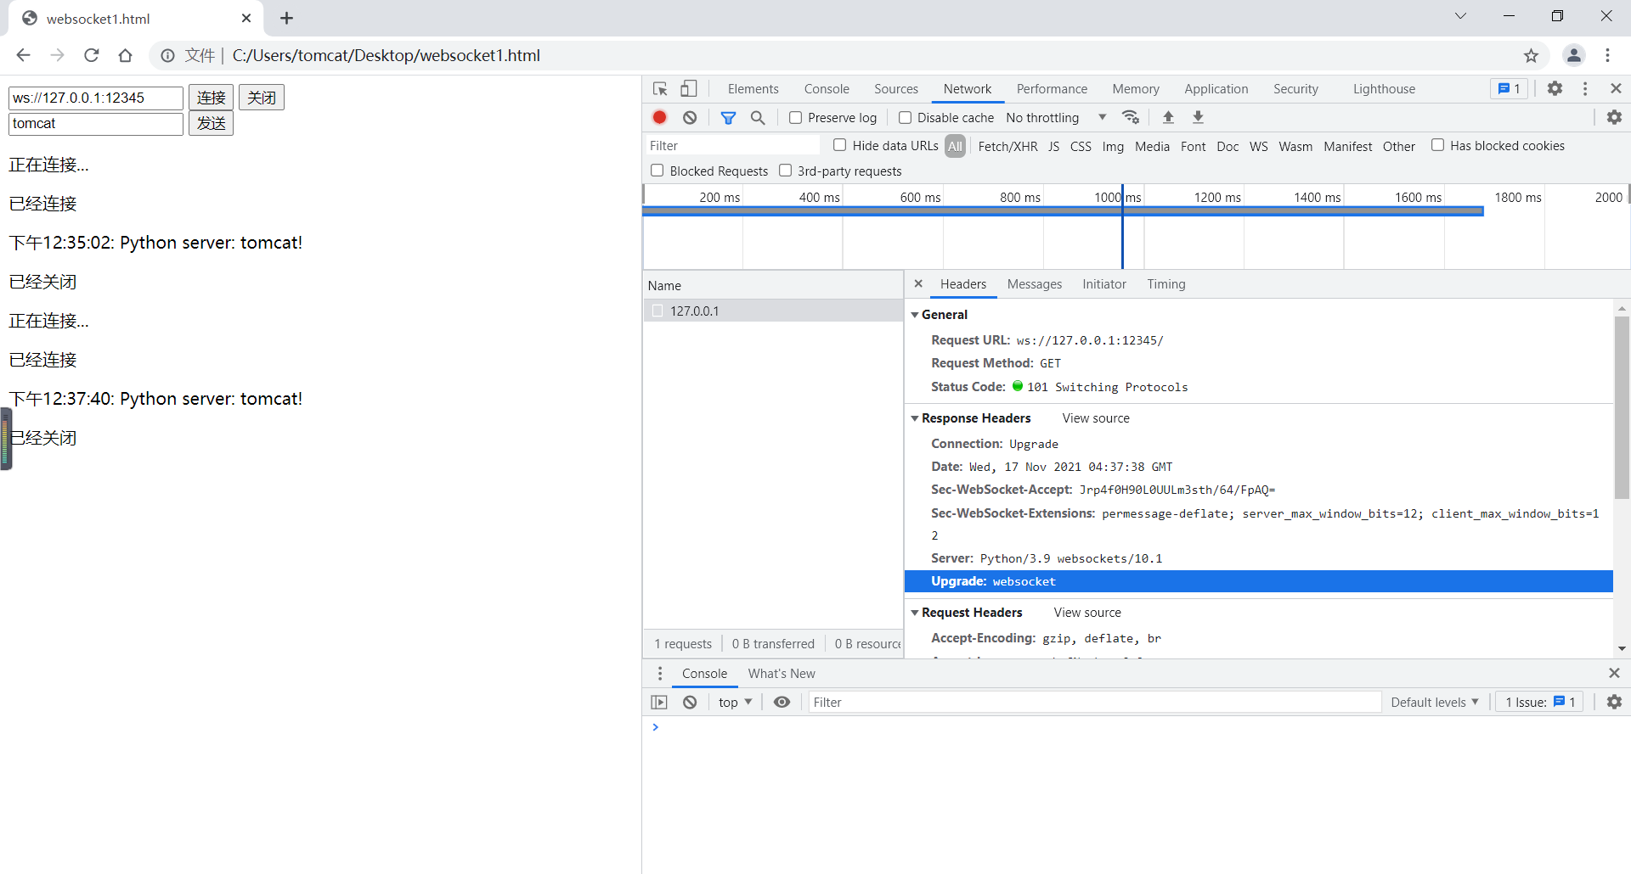1631x874 pixels.
Task: Click the 关闭 close-connection button
Action: point(261,98)
